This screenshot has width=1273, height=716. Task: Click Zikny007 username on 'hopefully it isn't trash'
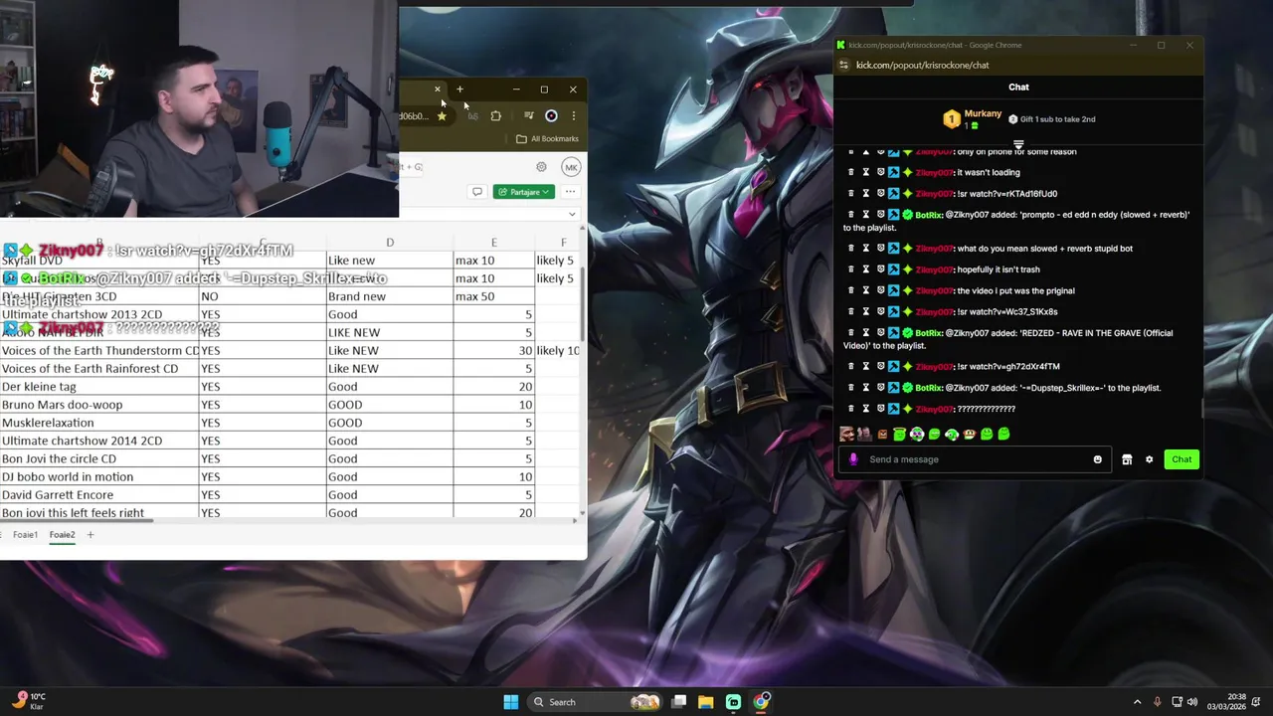[x=934, y=269]
